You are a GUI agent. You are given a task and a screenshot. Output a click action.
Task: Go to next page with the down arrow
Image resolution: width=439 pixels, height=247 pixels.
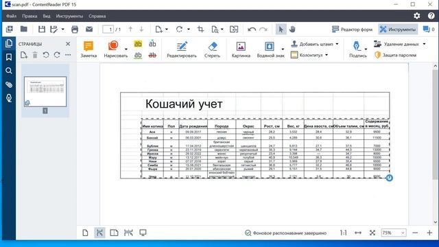tap(141, 29)
